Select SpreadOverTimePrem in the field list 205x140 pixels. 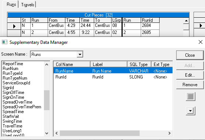click(x=22, y=107)
